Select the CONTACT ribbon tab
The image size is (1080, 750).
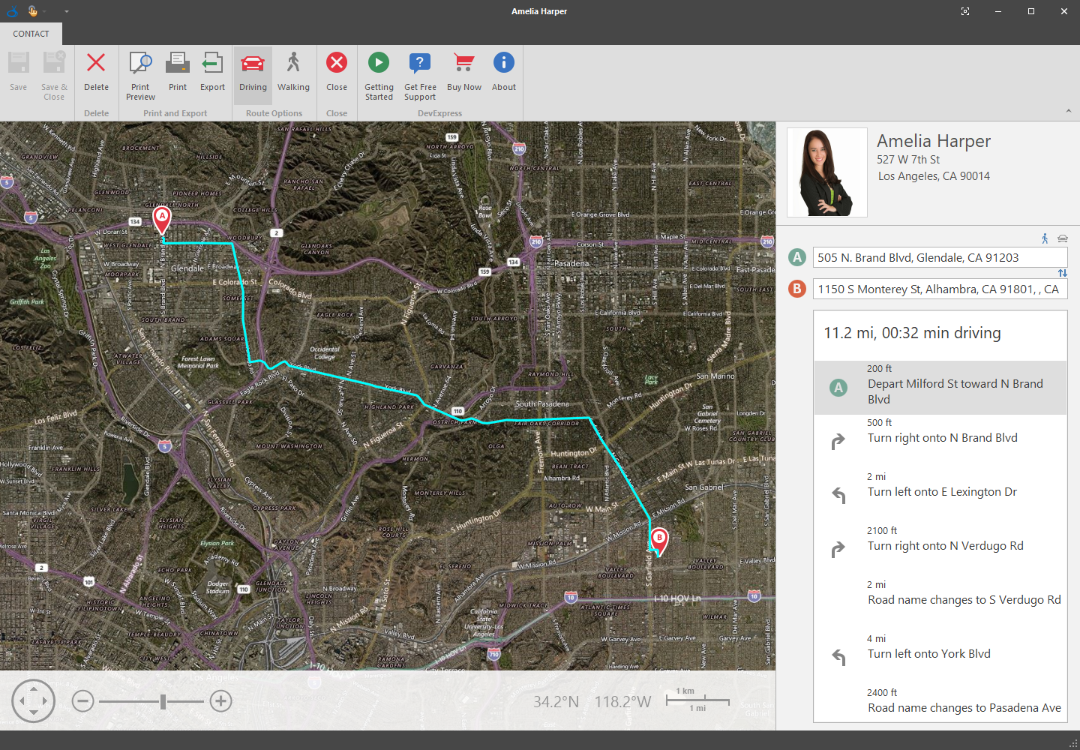pos(31,34)
